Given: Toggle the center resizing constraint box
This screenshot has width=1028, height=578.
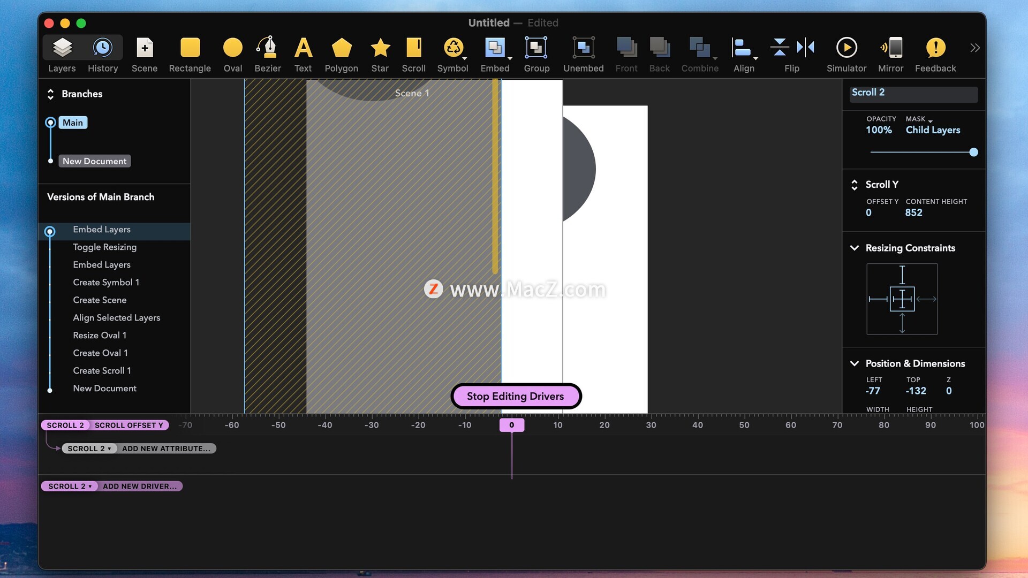Looking at the screenshot, I should tap(902, 299).
